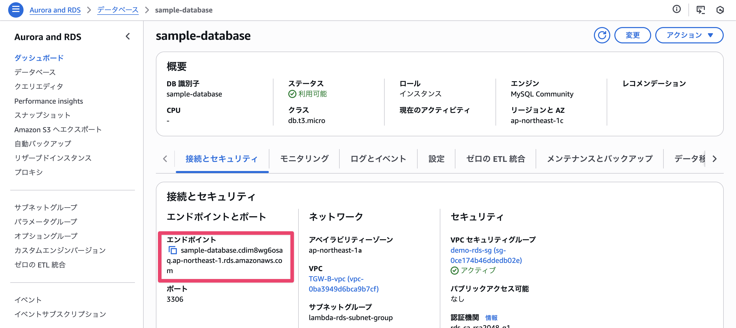Collapse the Aurora and RDS sidebar
Screen dimensions: 736x328
[x=128, y=37]
